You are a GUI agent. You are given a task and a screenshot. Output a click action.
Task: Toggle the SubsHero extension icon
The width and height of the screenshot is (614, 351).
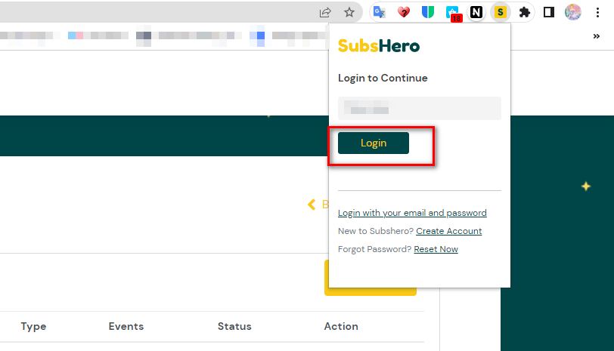[x=500, y=13]
